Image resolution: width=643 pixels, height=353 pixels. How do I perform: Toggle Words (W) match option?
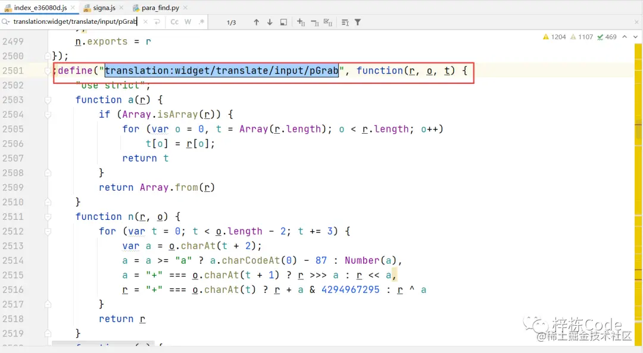pos(188,22)
